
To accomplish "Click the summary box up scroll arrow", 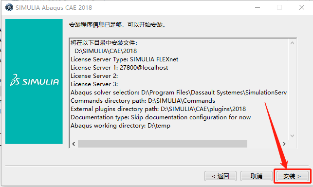I will [292, 43].
